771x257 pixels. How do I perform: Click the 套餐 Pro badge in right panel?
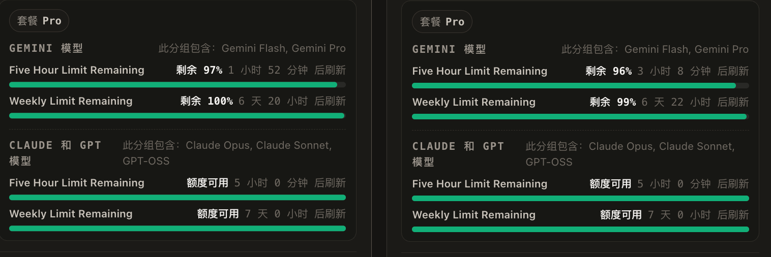(442, 22)
